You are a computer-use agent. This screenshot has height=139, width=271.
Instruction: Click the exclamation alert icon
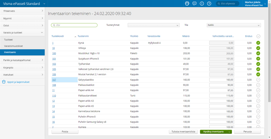pos(202,4)
